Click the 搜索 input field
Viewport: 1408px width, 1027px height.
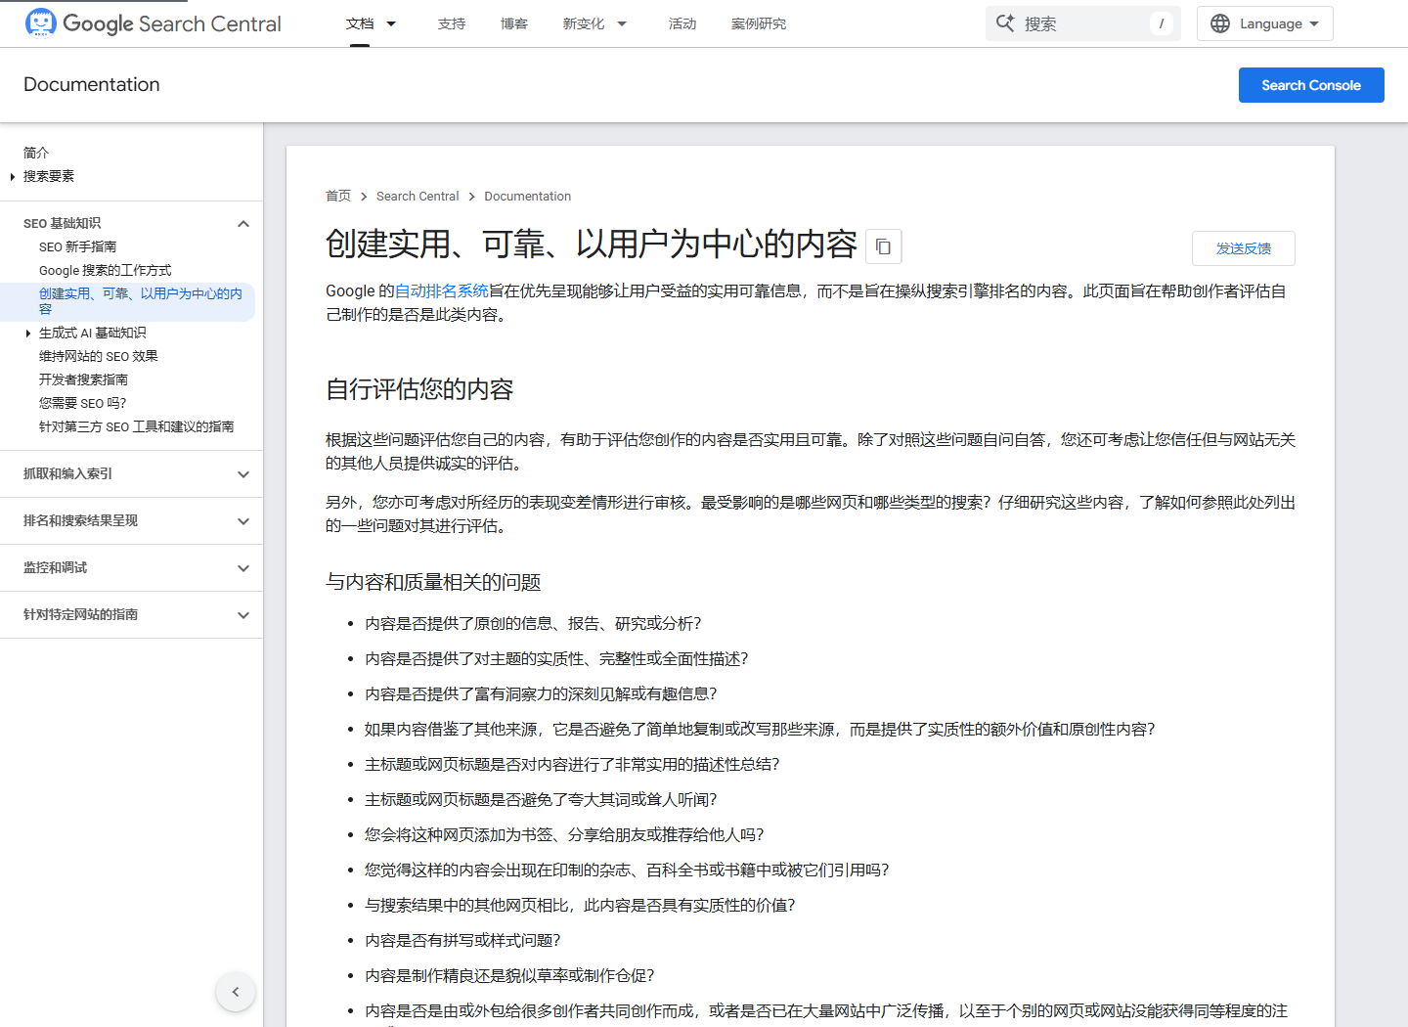click(x=1083, y=23)
